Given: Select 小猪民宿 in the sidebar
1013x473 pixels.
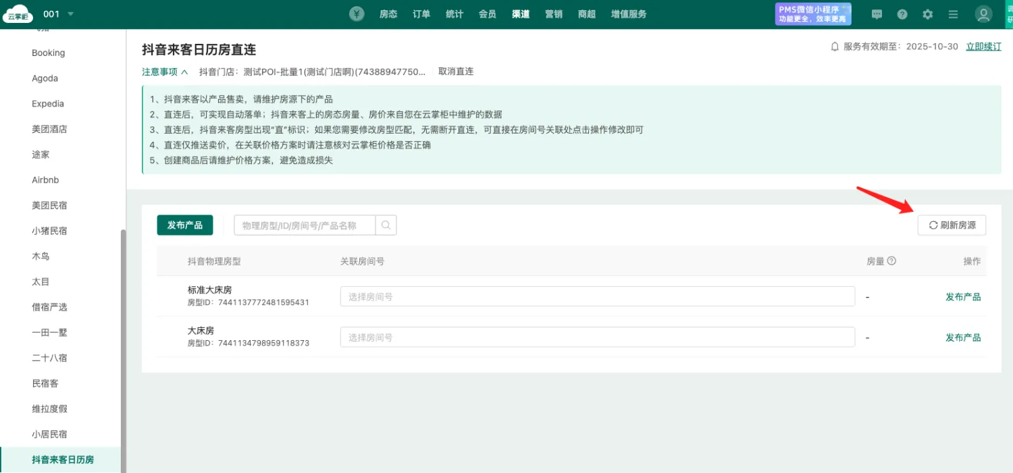Looking at the screenshot, I should coord(49,231).
